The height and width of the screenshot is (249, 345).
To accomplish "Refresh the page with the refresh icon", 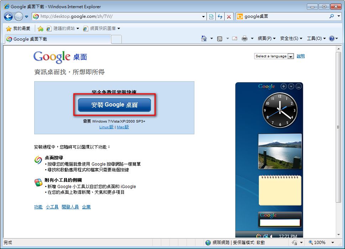I will (220, 16).
